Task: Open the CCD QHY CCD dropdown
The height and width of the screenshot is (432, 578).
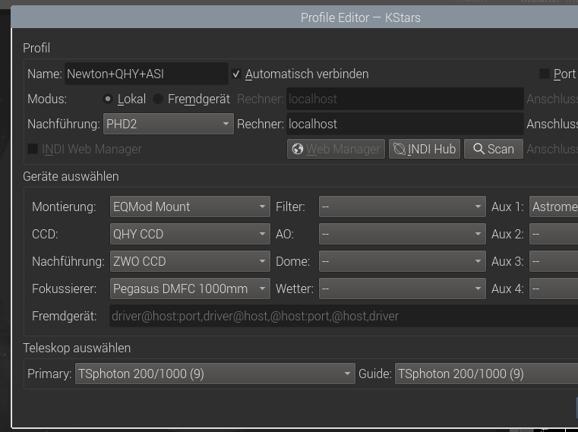Action: click(190, 234)
